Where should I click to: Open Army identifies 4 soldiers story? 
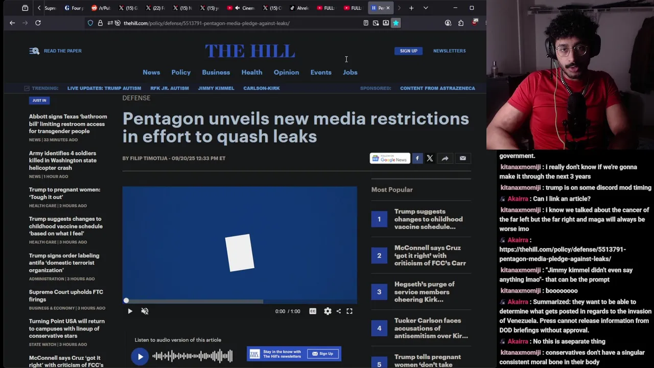coord(63,160)
